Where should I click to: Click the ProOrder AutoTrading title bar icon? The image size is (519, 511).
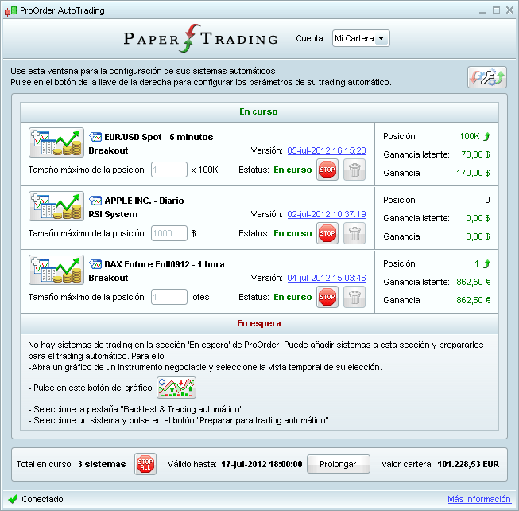(x=10, y=10)
